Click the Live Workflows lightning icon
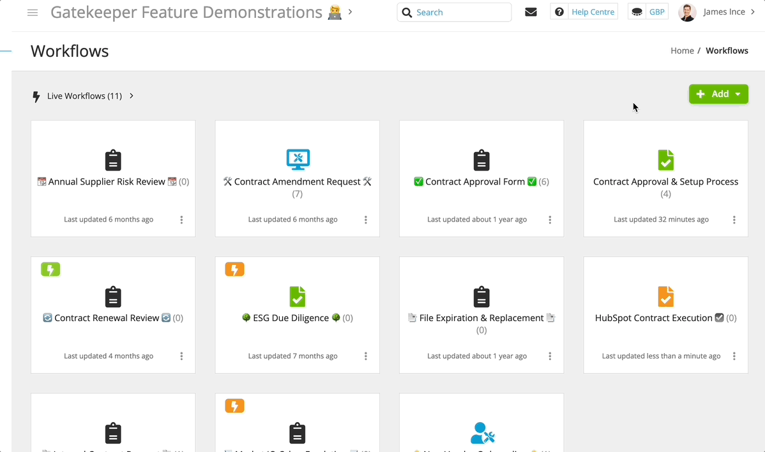 pyautogui.click(x=36, y=96)
